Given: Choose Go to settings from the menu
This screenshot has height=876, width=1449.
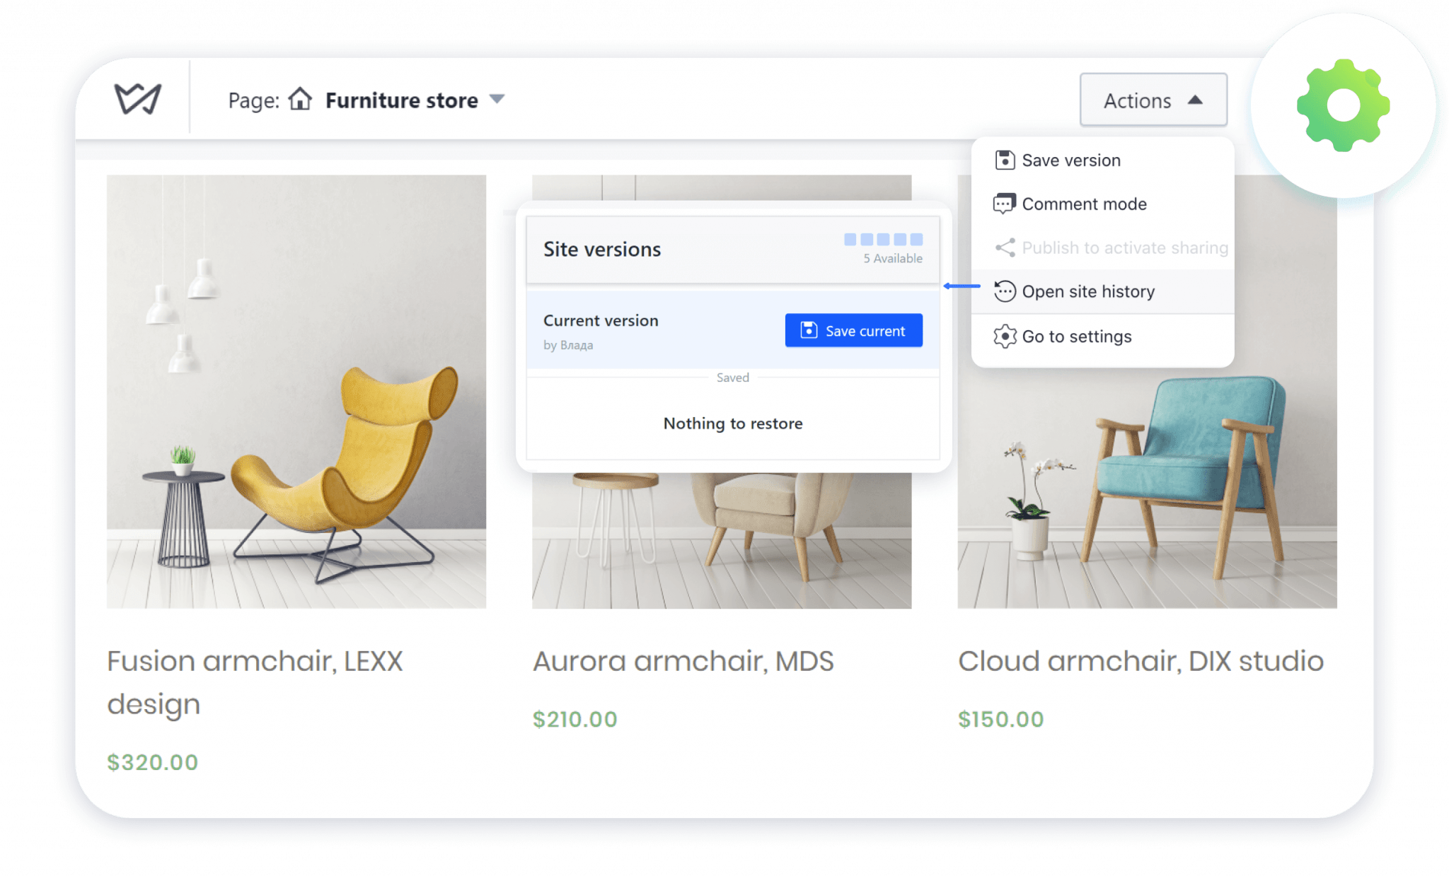Looking at the screenshot, I should 1075,337.
